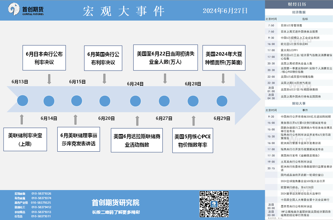Screen dimensions: 333x220
Task: Click the row 中国央行公开市场有200亿元逆回购到期
Action: 299,117
